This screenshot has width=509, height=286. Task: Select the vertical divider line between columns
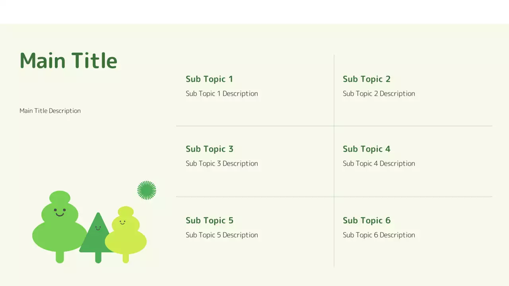click(x=334, y=179)
